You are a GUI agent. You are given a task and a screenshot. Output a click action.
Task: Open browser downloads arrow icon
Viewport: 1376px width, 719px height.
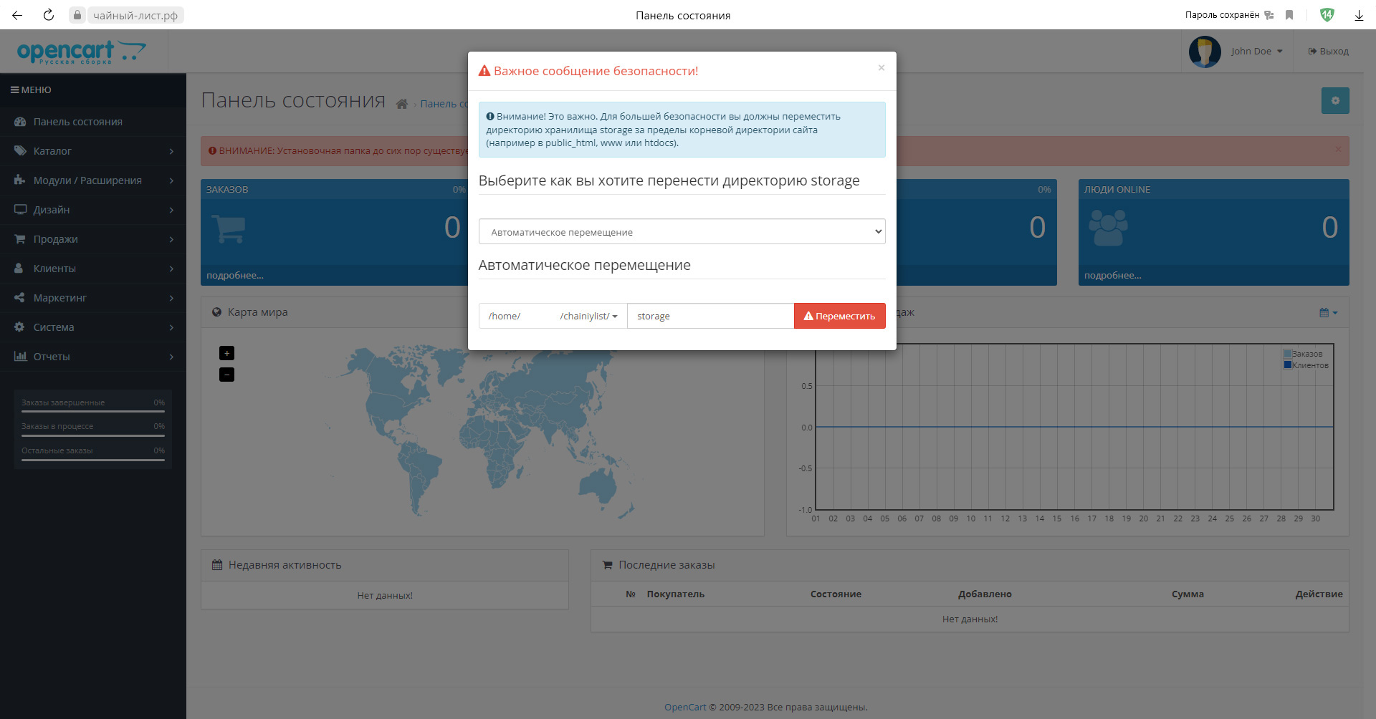click(1359, 15)
